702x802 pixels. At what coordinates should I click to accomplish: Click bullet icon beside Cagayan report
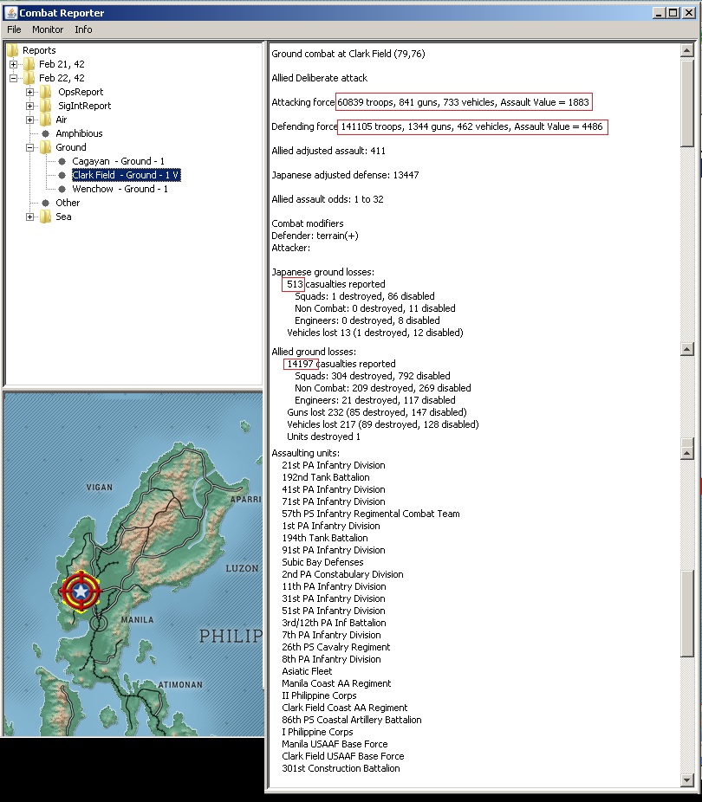[x=62, y=161]
